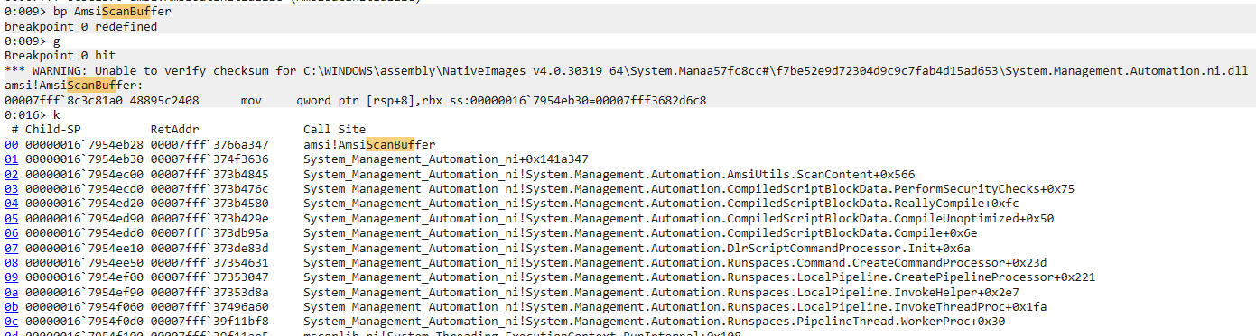
Task: Open stack frame 0c link
Action: pos(12,321)
